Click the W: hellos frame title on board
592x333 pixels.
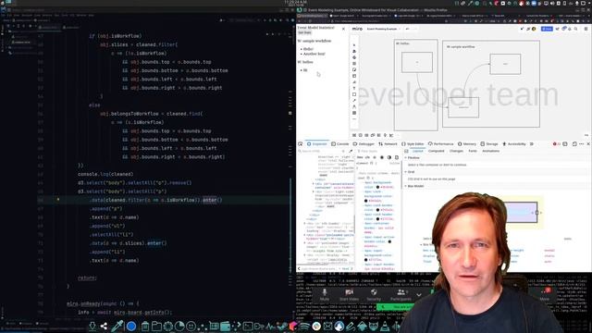pyautogui.click(x=402, y=43)
